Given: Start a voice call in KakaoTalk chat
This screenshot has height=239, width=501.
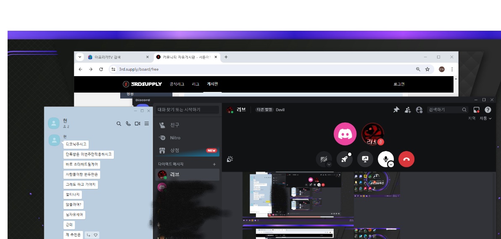Looking at the screenshot, I should [x=128, y=124].
